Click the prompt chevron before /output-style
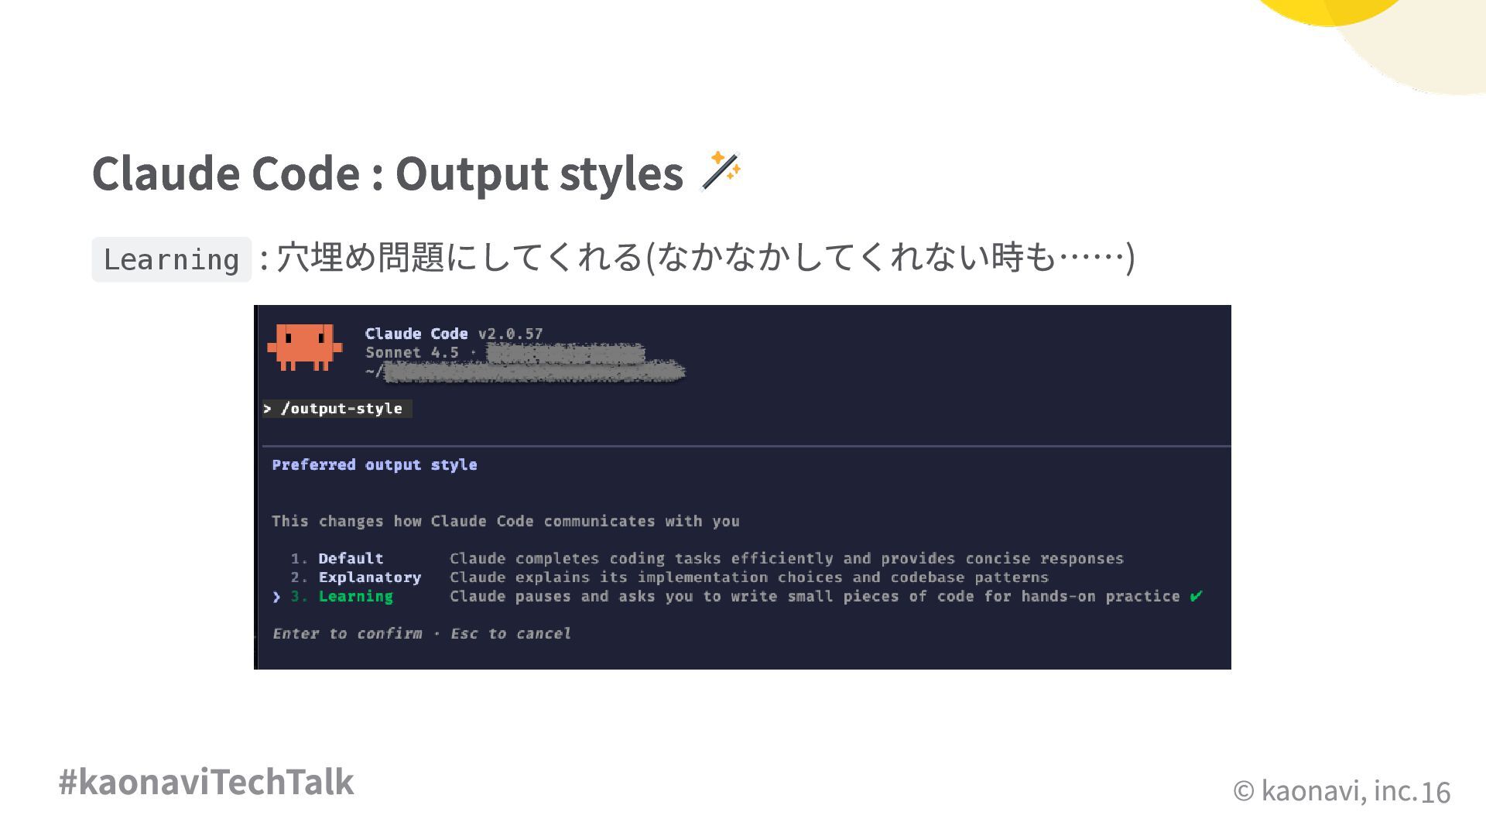1486x836 pixels. coord(268,409)
